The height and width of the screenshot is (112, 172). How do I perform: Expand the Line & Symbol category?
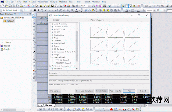click(x=52, y=24)
